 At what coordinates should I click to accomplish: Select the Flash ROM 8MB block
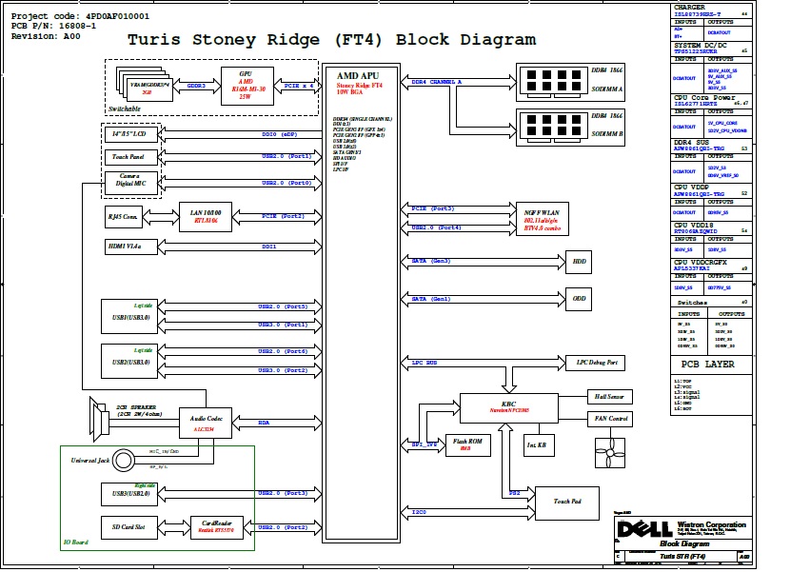click(468, 444)
